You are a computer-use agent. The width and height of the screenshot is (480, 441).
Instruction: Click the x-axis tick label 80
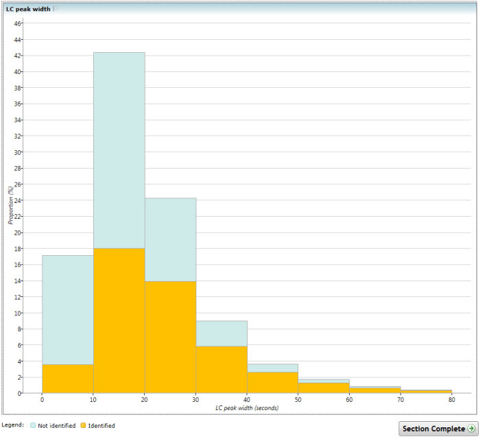tap(452, 400)
